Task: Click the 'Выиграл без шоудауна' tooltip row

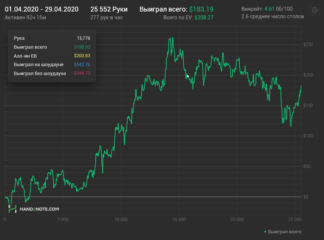Action: (52, 73)
